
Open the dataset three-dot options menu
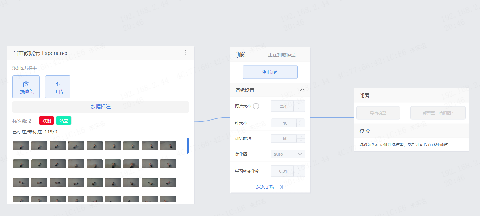185,53
